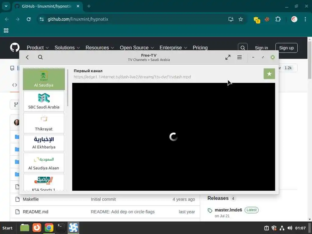The height and width of the screenshot is (234, 312).
Task: Open the Pricing link on GitHub
Action: [x=200, y=48]
